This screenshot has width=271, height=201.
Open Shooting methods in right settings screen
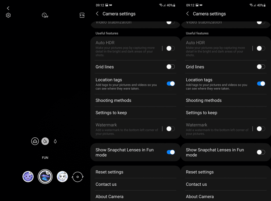pos(226,100)
